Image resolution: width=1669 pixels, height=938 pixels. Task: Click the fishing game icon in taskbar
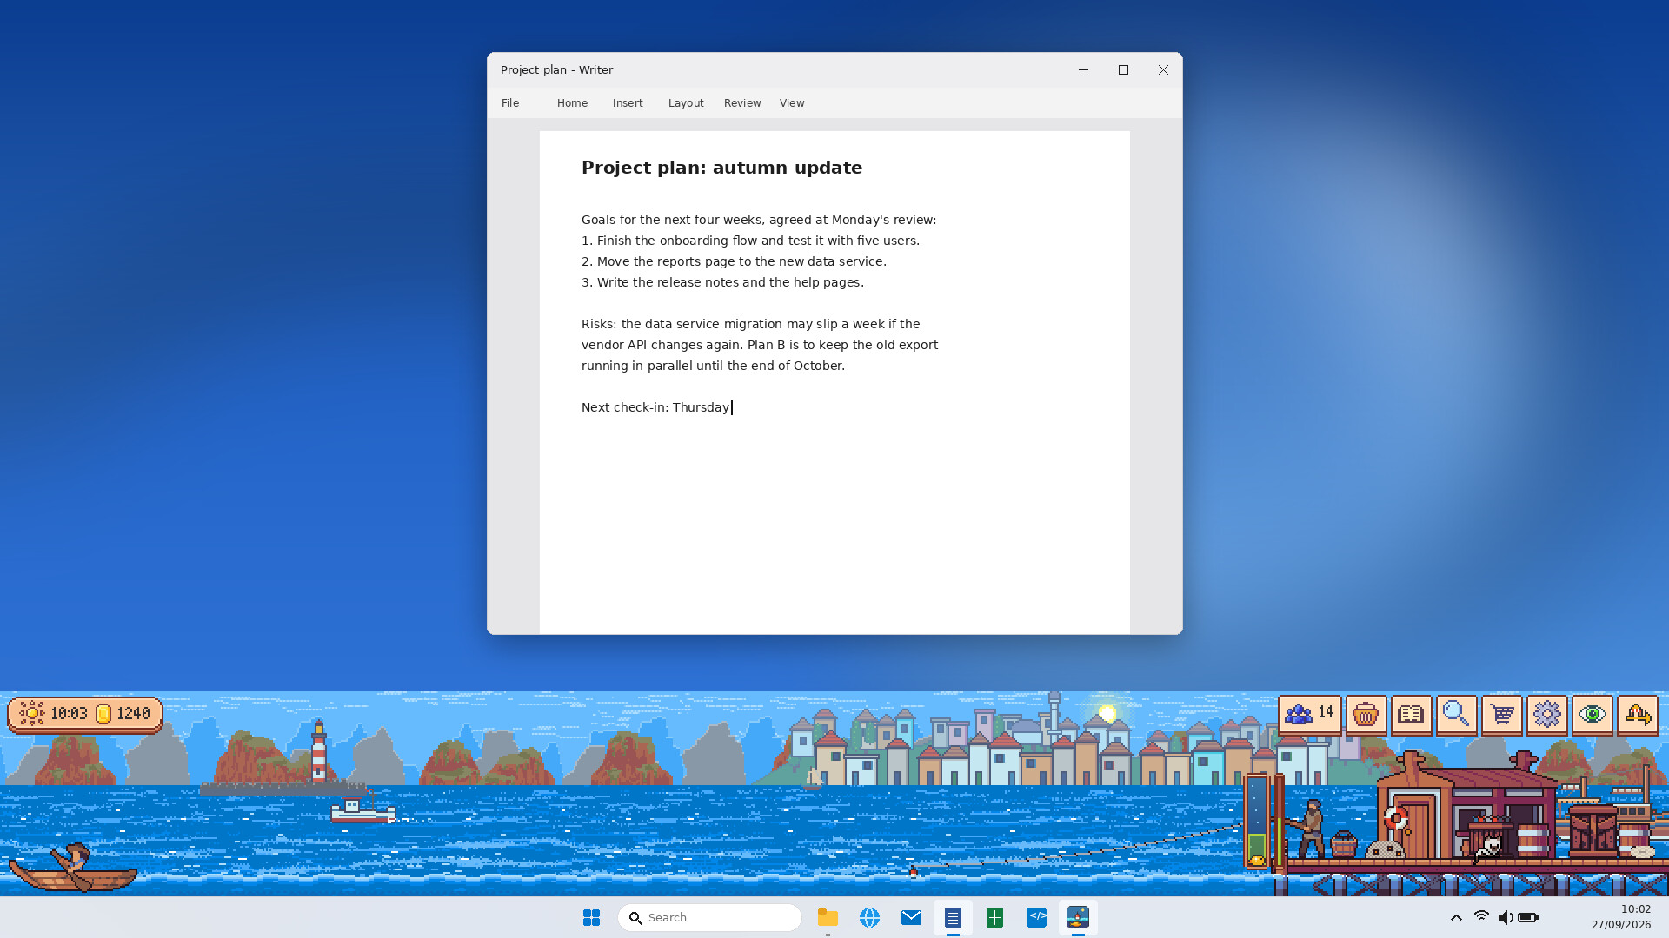(1078, 917)
